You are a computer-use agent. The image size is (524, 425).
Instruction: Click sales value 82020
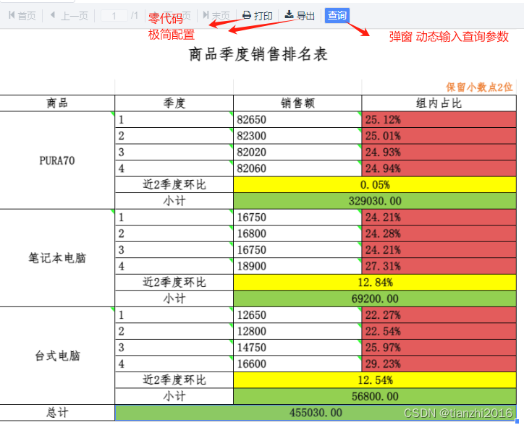tap(297, 153)
